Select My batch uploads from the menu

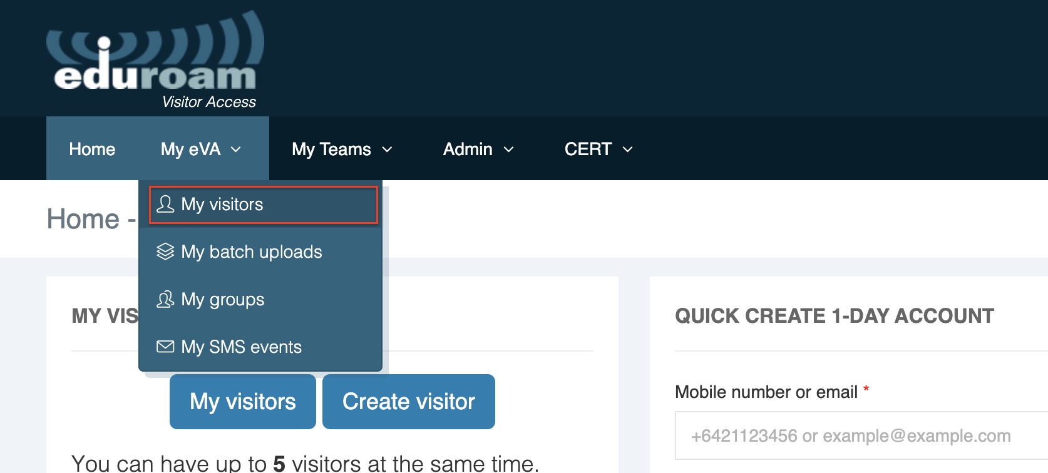point(252,252)
